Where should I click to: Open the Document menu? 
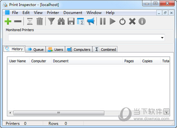[73, 13]
